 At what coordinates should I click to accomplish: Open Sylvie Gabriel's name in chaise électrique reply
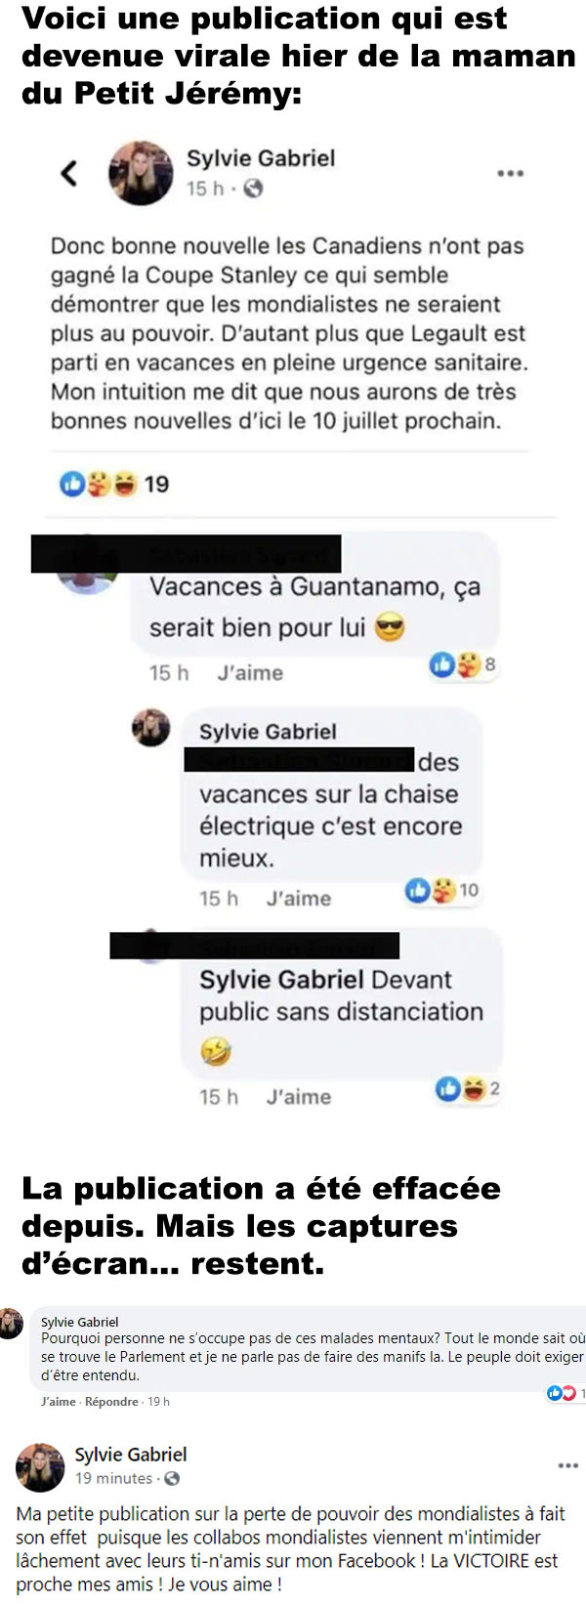tap(268, 732)
